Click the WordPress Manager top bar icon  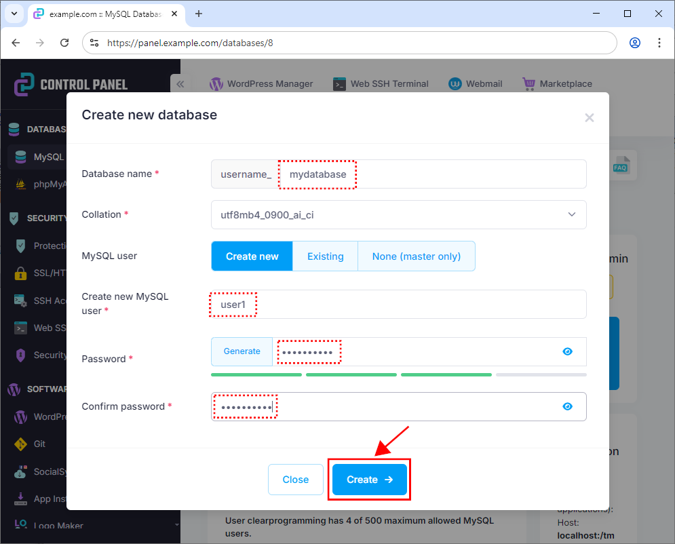coord(216,84)
